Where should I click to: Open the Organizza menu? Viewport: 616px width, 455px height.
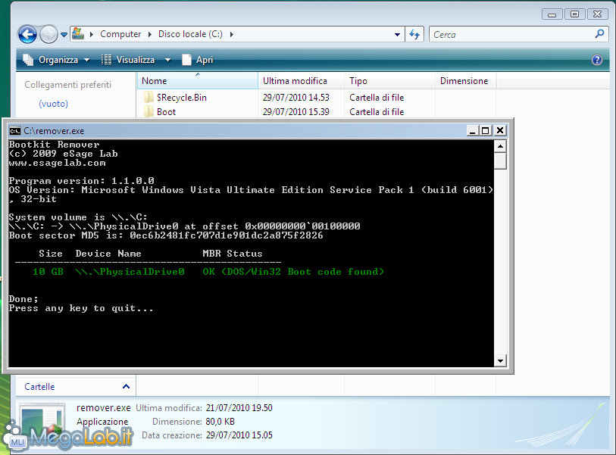[56, 60]
